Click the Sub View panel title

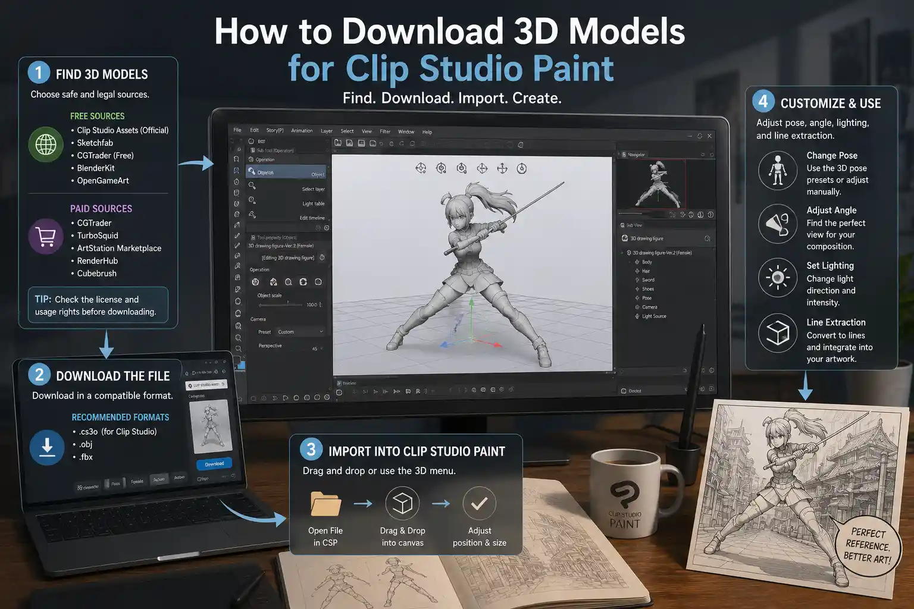point(634,225)
